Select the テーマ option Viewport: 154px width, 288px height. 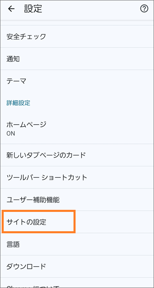(77, 81)
